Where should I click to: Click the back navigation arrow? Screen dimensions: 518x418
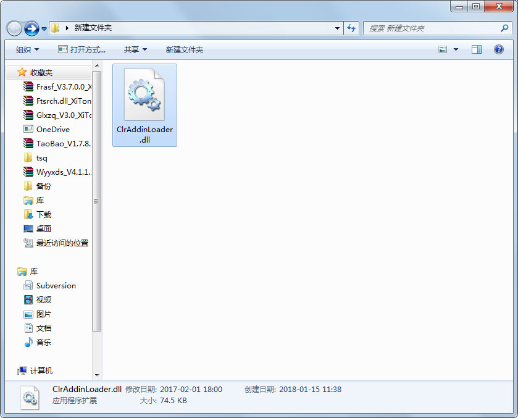(x=14, y=28)
